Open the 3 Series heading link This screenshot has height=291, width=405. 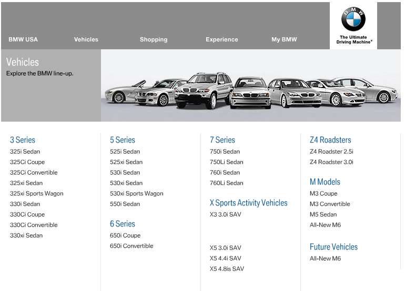point(23,140)
